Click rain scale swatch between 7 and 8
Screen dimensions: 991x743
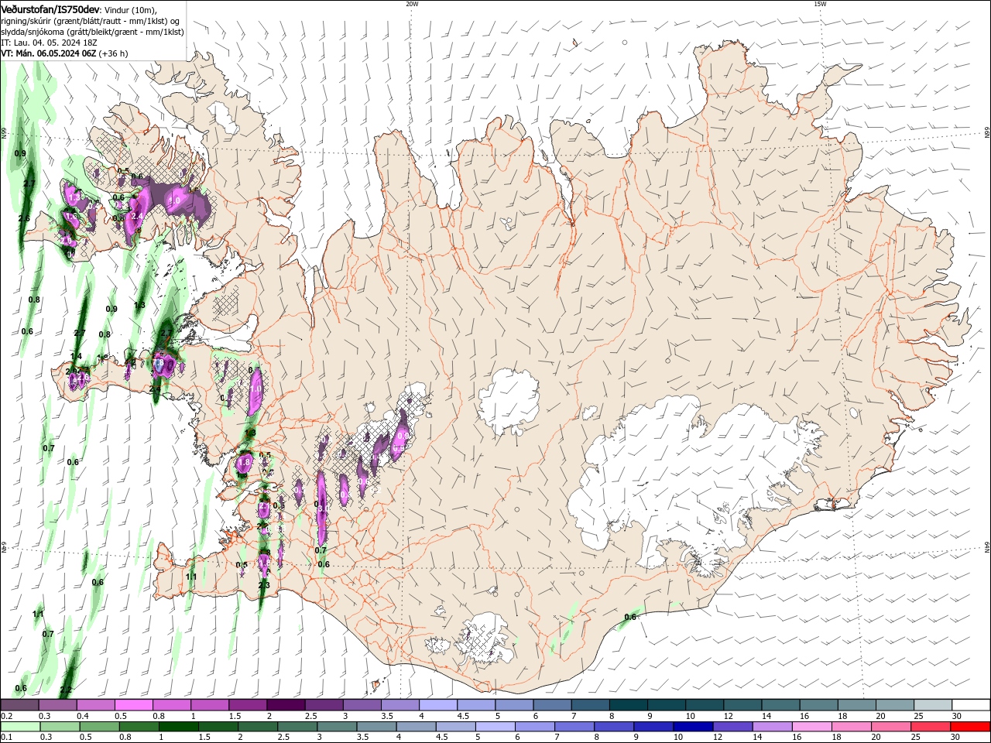(574, 727)
